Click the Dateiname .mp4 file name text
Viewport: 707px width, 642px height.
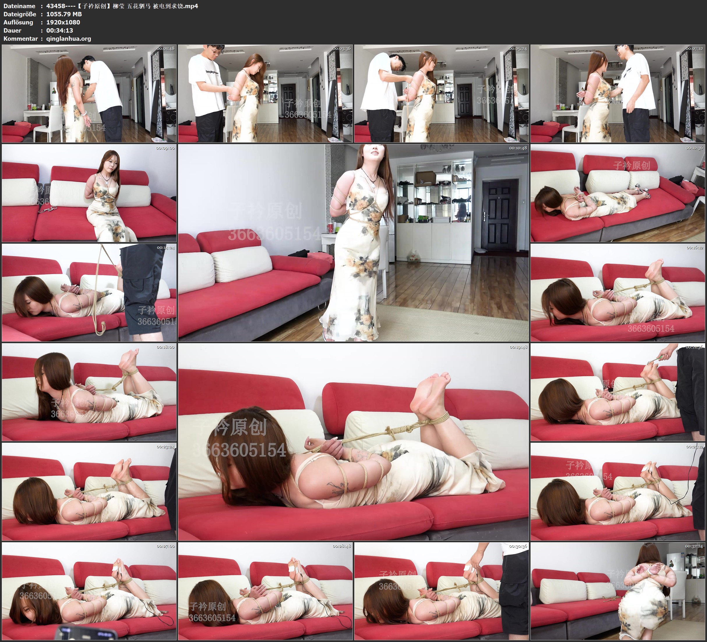coord(122,6)
